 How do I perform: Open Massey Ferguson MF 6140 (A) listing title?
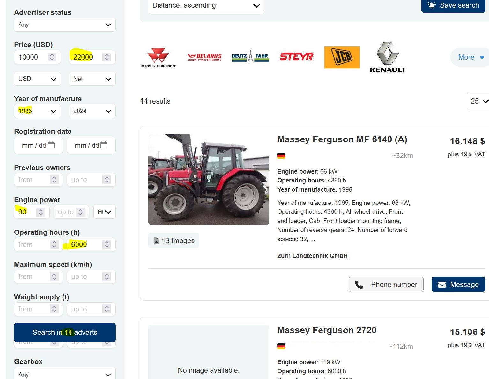[x=342, y=139]
